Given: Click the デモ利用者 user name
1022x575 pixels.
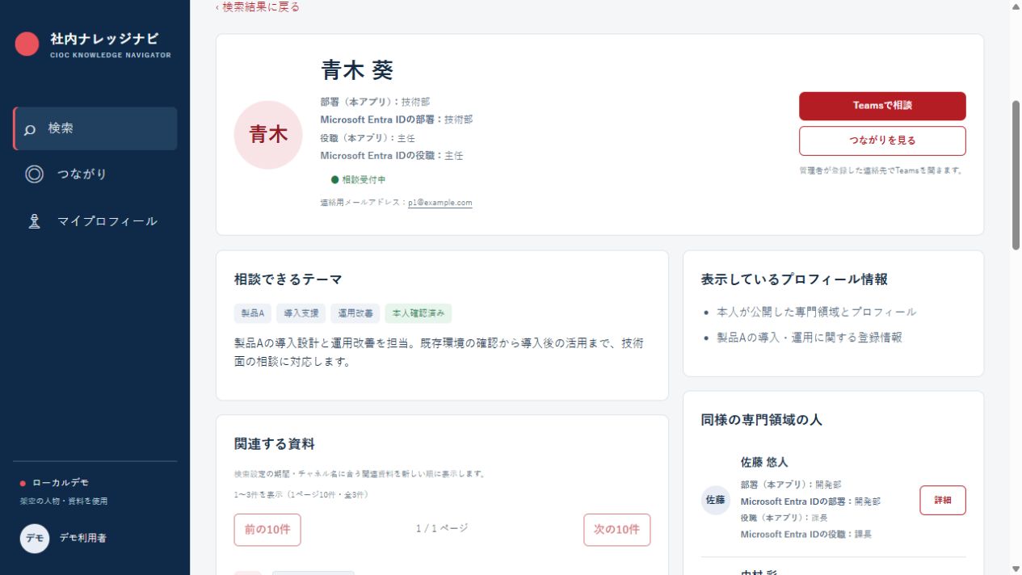Looking at the screenshot, I should click(82, 538).
